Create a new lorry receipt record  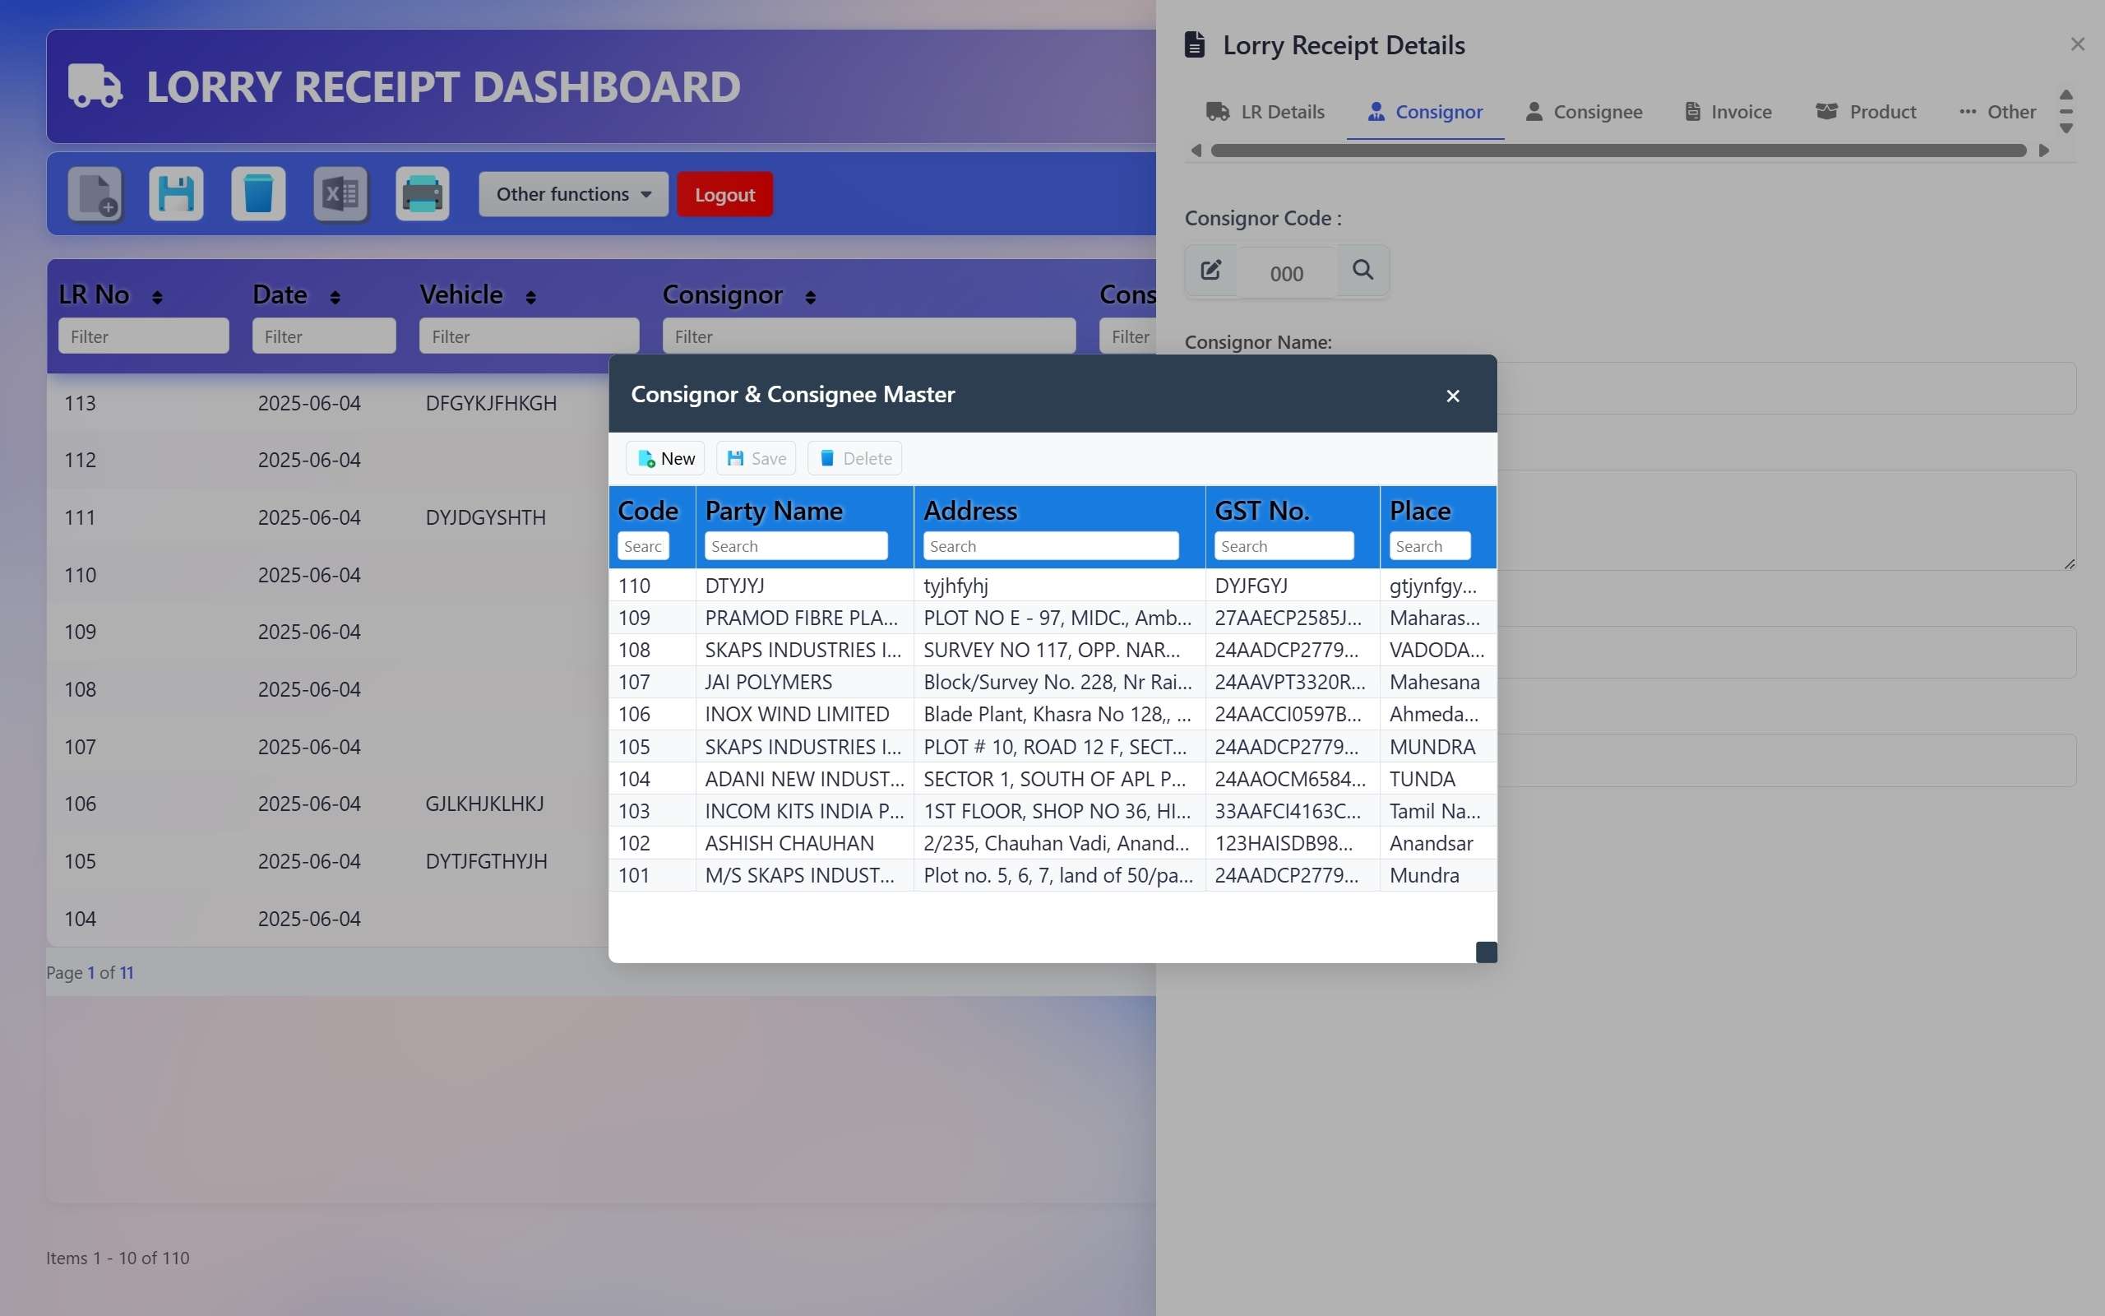(94, 193)
